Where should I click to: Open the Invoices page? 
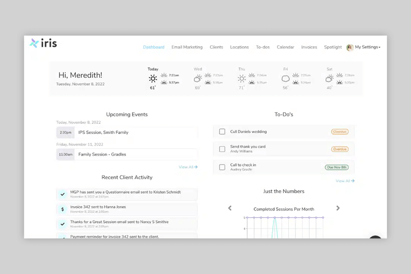pos(309,47)
